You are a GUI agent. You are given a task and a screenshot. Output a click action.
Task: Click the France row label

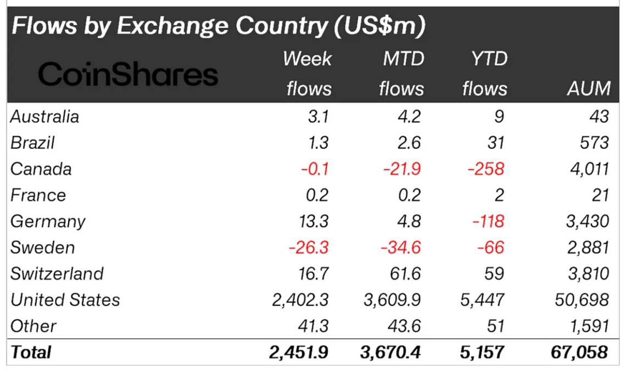pyautogui.click(x=38, y=195)
